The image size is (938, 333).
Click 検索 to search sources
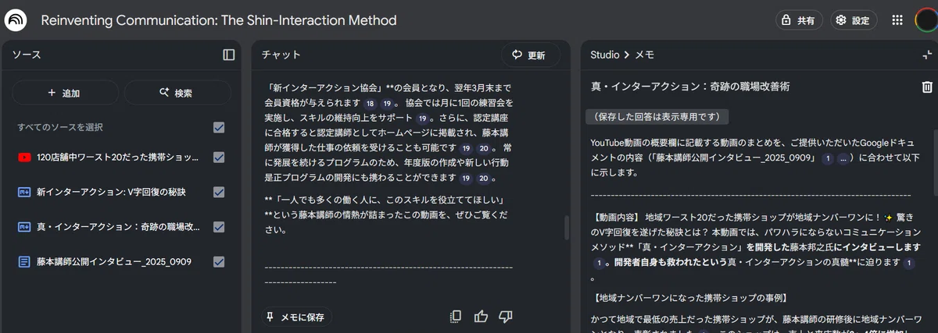177,93
